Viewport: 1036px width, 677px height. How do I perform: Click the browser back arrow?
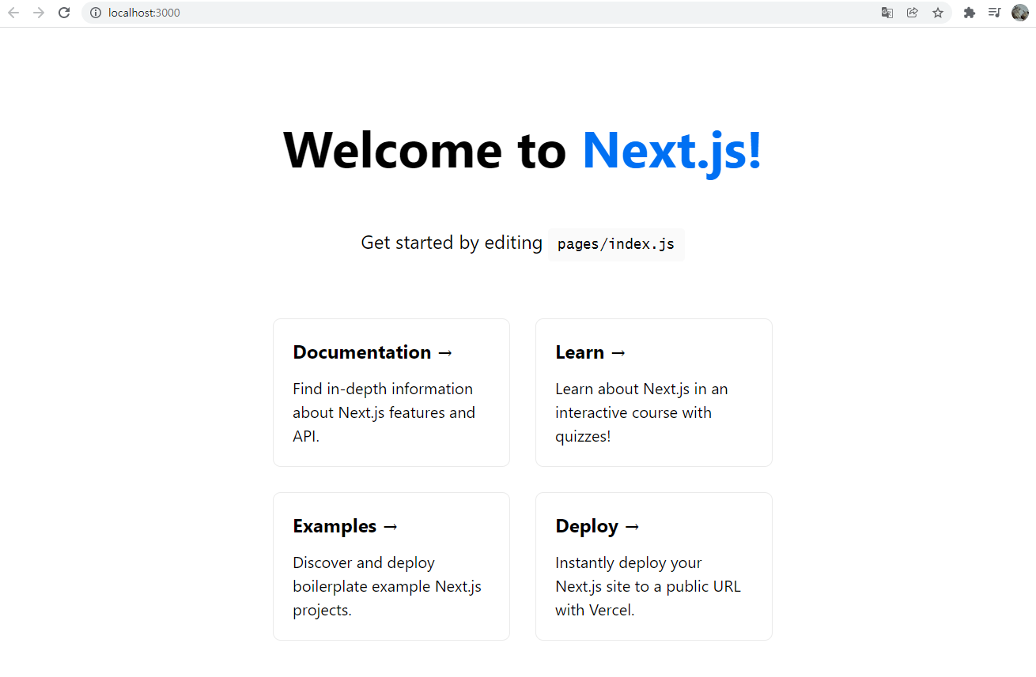tap(13, 13)
